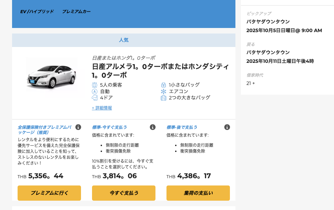Image resolution: width=334 pixels, height=210 pixels.
Task: Click the 5 passengers icon
Action: pos(94,85)
